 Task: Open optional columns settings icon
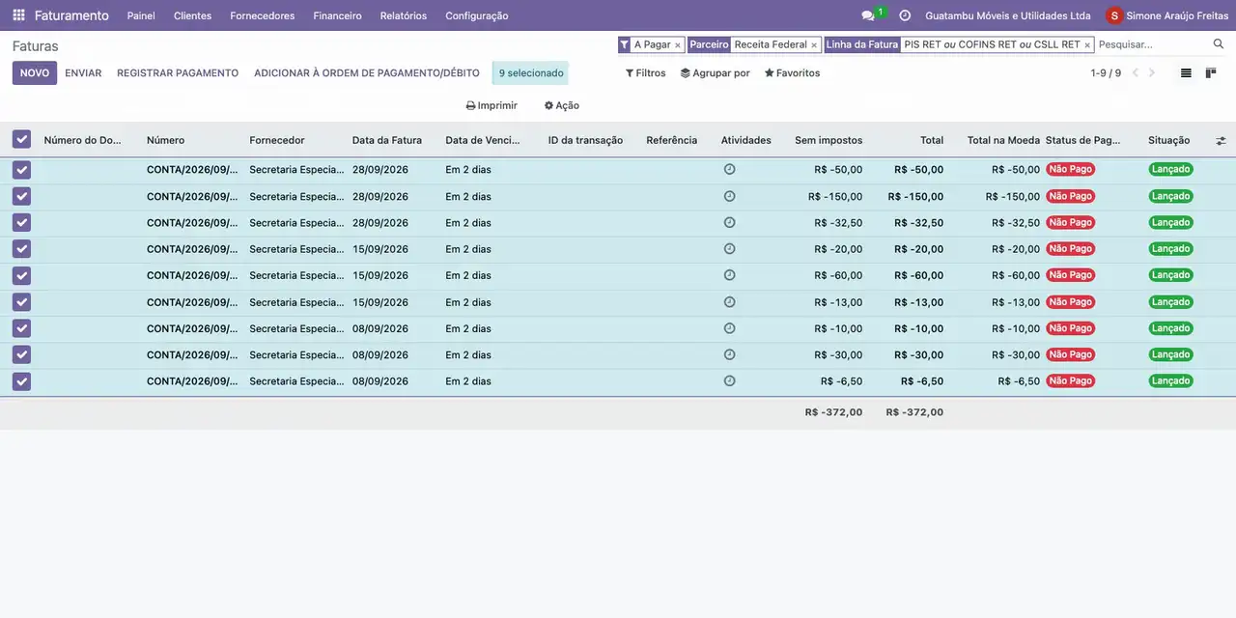tap(1221, 140)
